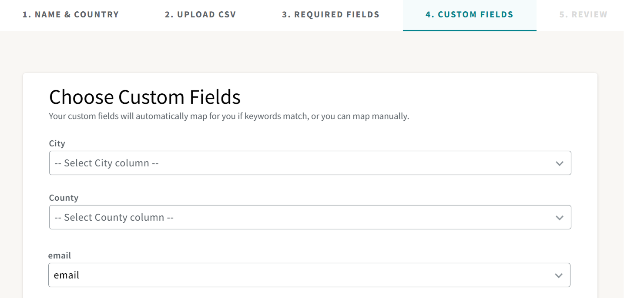Click the County field label
624x298 pixels.
[64, 198]
